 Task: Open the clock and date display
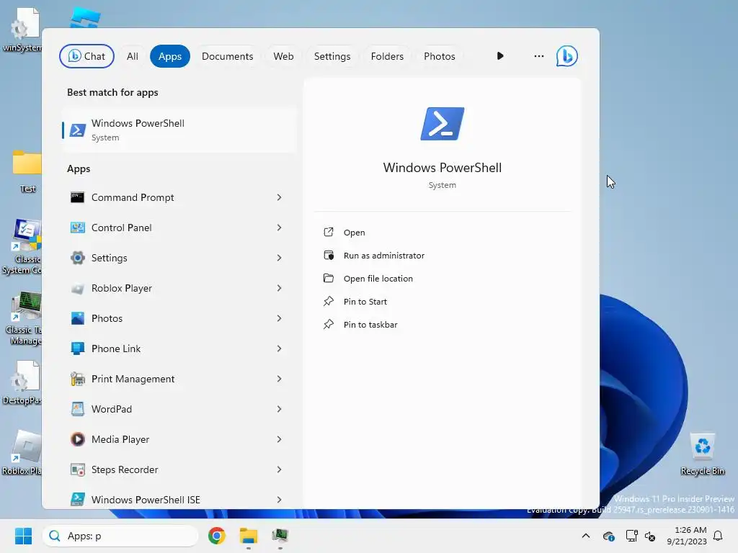(x=686, y=536)
